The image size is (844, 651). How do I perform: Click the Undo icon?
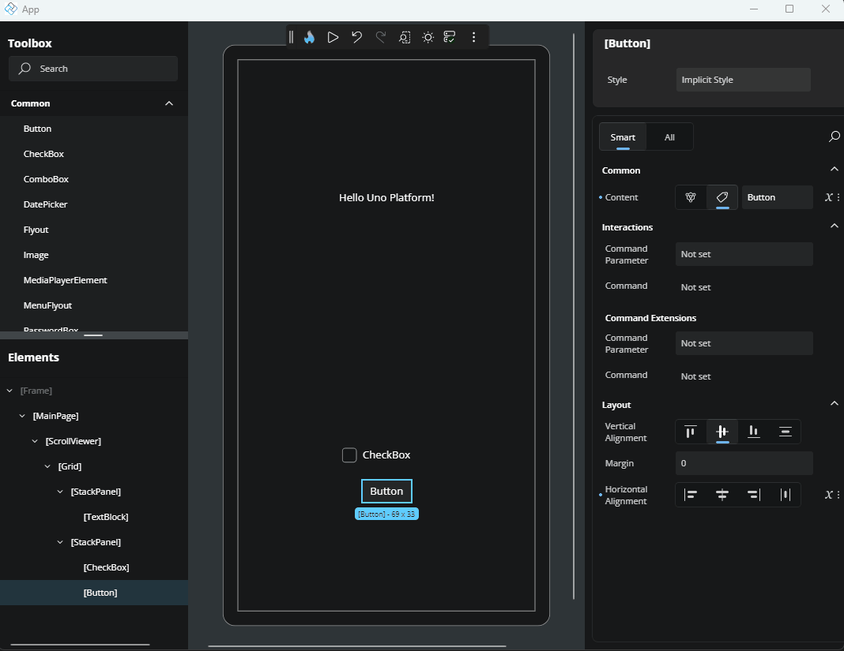pyautogui.click(x=356, y=36)
